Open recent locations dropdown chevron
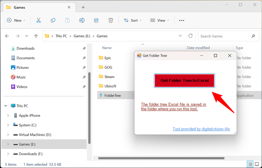Image resolution: width=262 pixels, height=168 pixels. (x=27, y=36)
